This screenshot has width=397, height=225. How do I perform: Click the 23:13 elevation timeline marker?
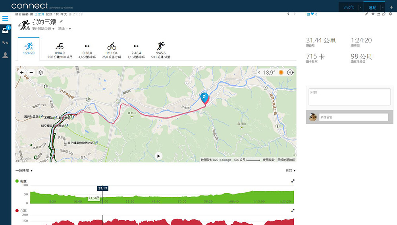102,188
